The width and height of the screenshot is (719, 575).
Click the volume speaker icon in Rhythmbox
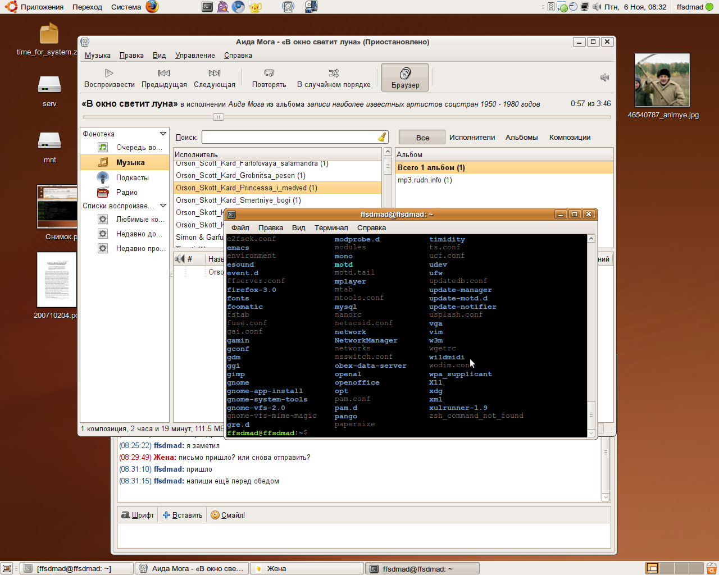[604, 77]
